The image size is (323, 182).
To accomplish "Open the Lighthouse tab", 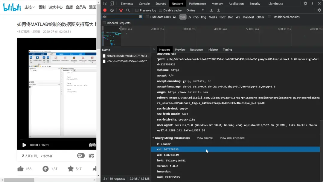I will pos(276,4).
